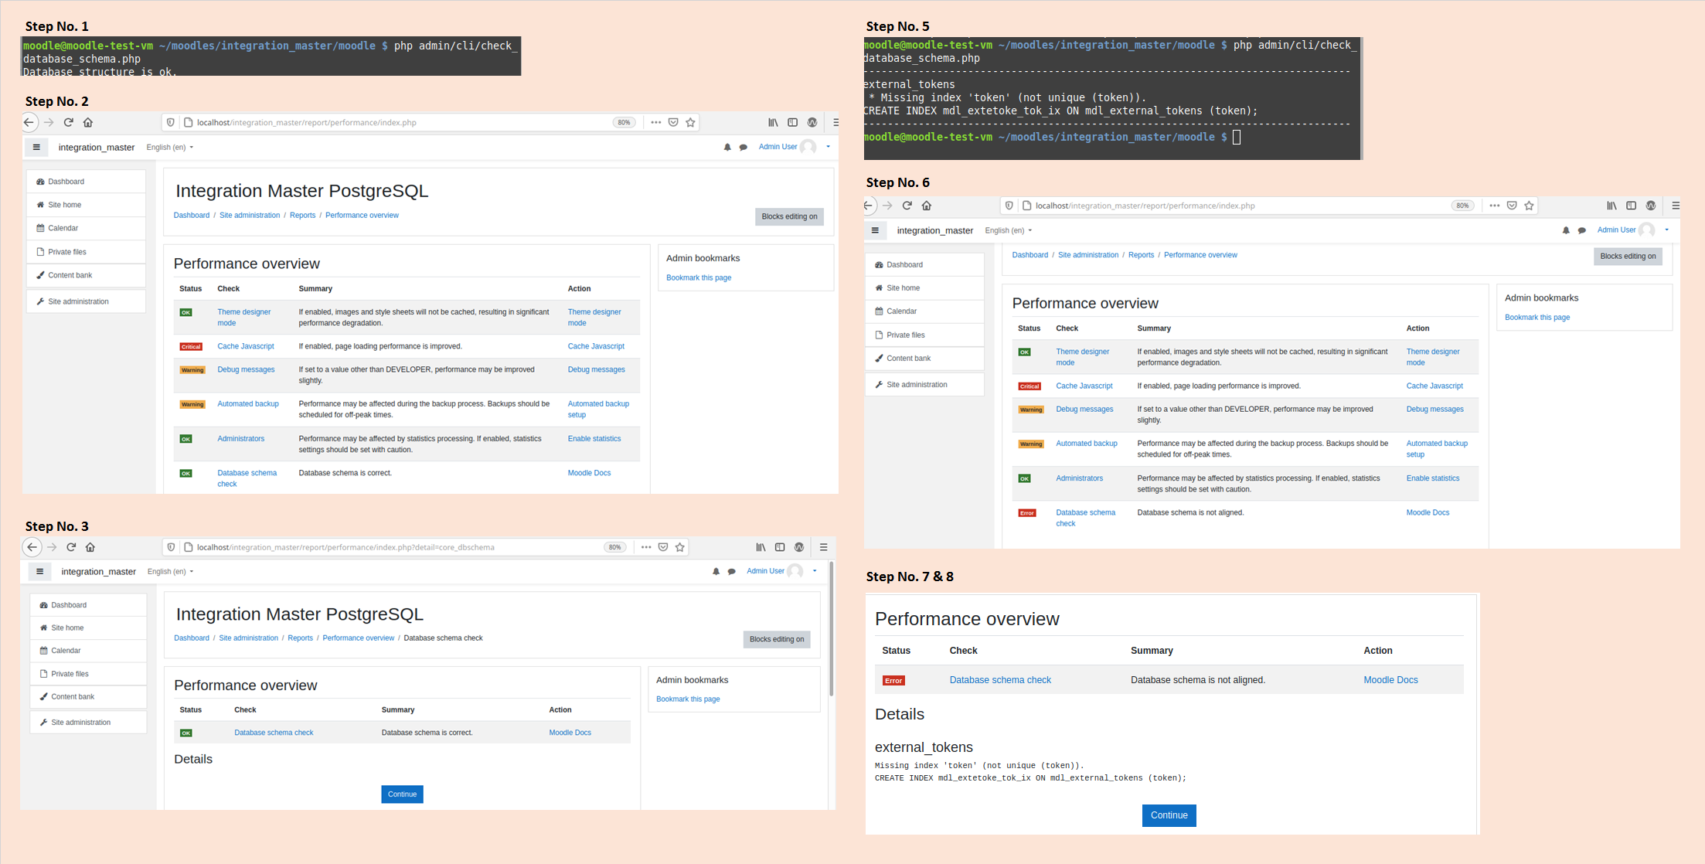
Task: Open Site home in Step 3 sidebar
Action: [88, 628]
